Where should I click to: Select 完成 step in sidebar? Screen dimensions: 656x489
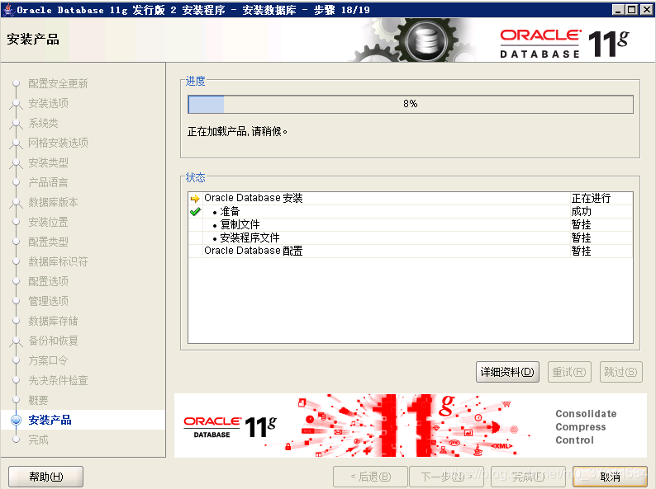(38, 440)
